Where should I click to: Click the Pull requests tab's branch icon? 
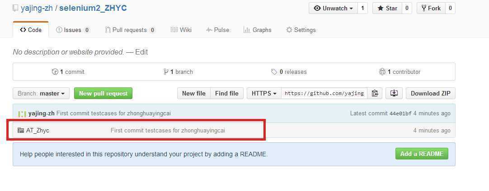pyautogui.click(x=108, y=30)
